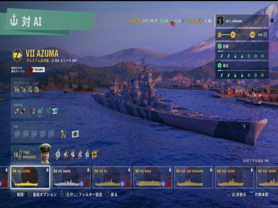Select the red heart consumable icon
The height and width of the screenshot is (208, 278).
tap(23, 111)
